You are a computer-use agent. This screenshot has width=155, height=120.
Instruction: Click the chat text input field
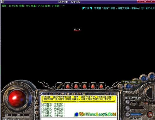click(79, 119)
